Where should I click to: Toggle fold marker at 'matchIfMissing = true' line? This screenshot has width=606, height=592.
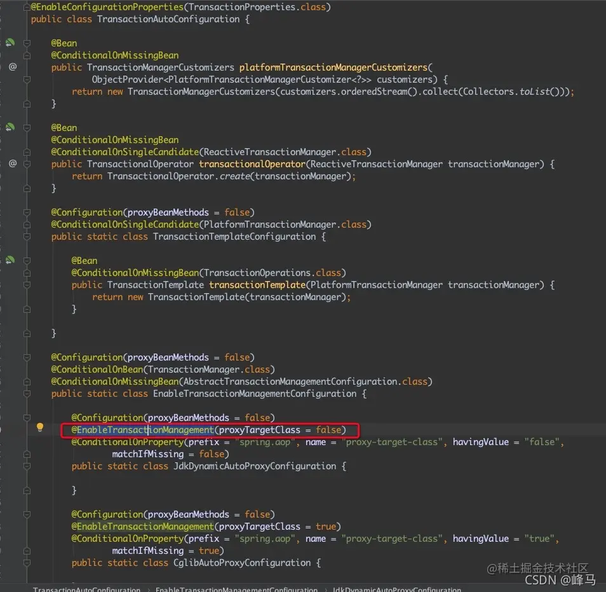[x=27, y=551]
